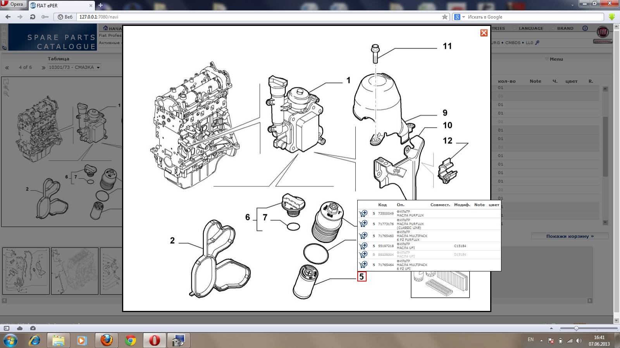Close the enlarged diagram popup

(484, 33)
